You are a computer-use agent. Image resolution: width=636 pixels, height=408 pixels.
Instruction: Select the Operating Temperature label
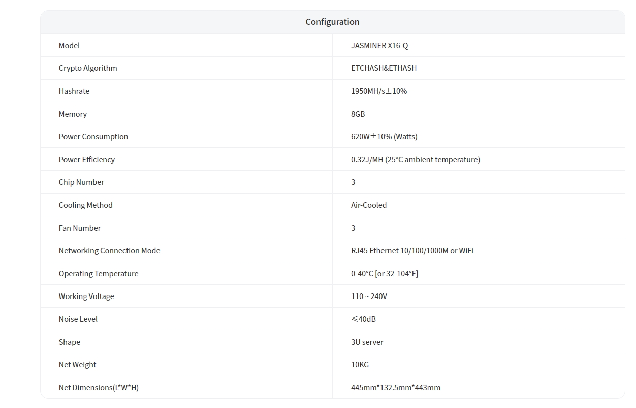pos(99,274)
